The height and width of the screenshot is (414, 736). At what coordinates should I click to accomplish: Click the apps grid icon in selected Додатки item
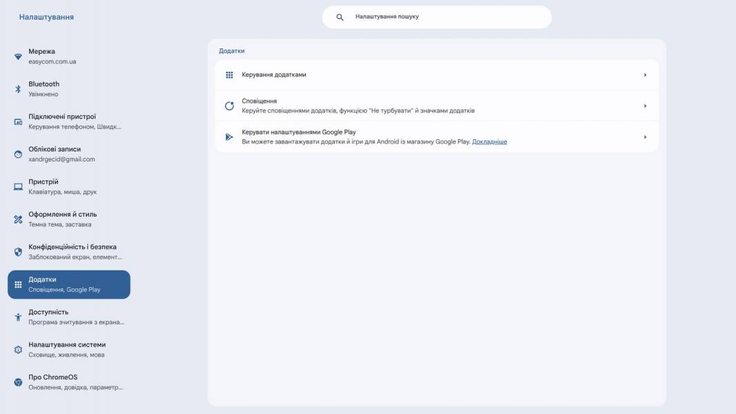coord(18,284)
